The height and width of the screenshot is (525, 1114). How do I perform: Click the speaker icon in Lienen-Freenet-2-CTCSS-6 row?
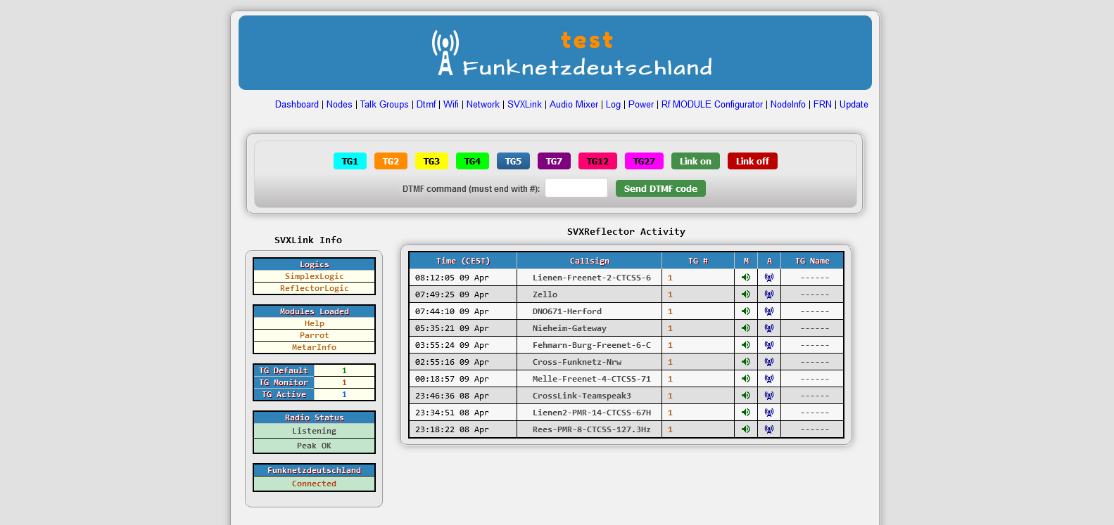746,278
